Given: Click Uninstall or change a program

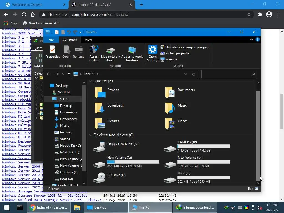Looking at the screenshot, I should point(185,47).
